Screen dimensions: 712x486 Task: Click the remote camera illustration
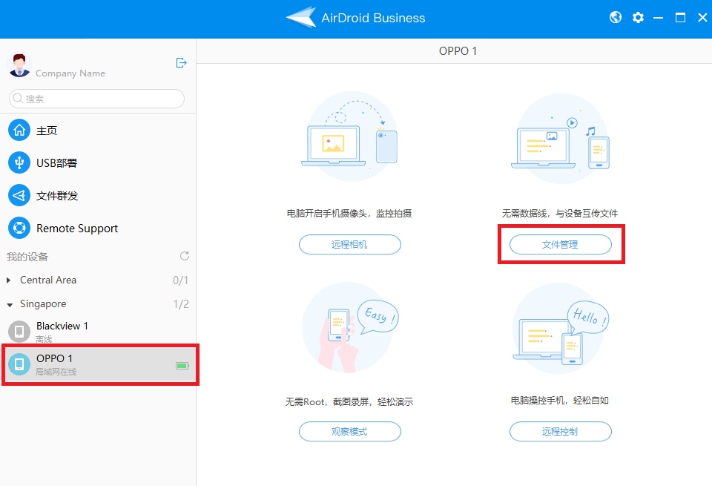(x=349, y=137)
